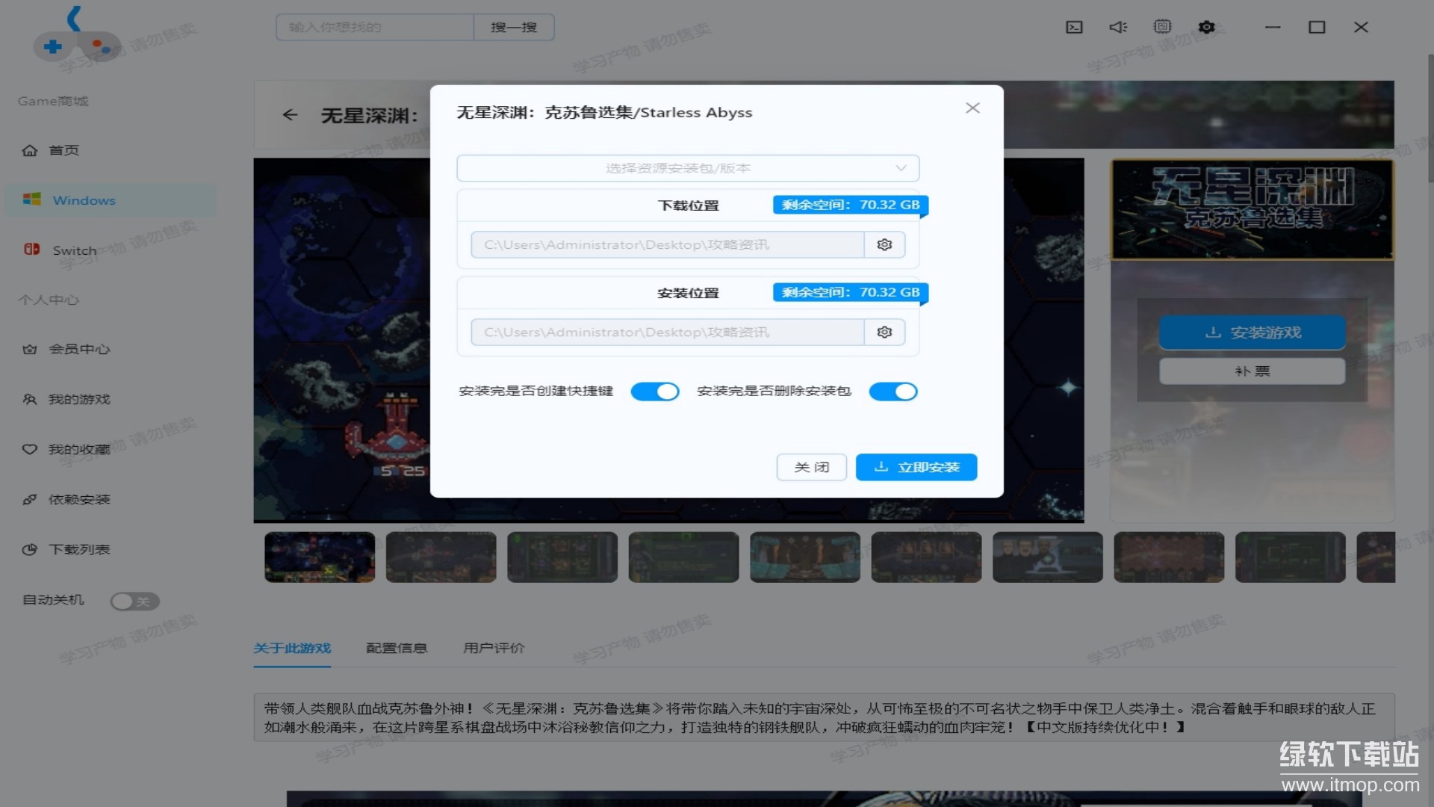
Task: Click the 搜一搜 search button
Action: (x=514, y=28)
